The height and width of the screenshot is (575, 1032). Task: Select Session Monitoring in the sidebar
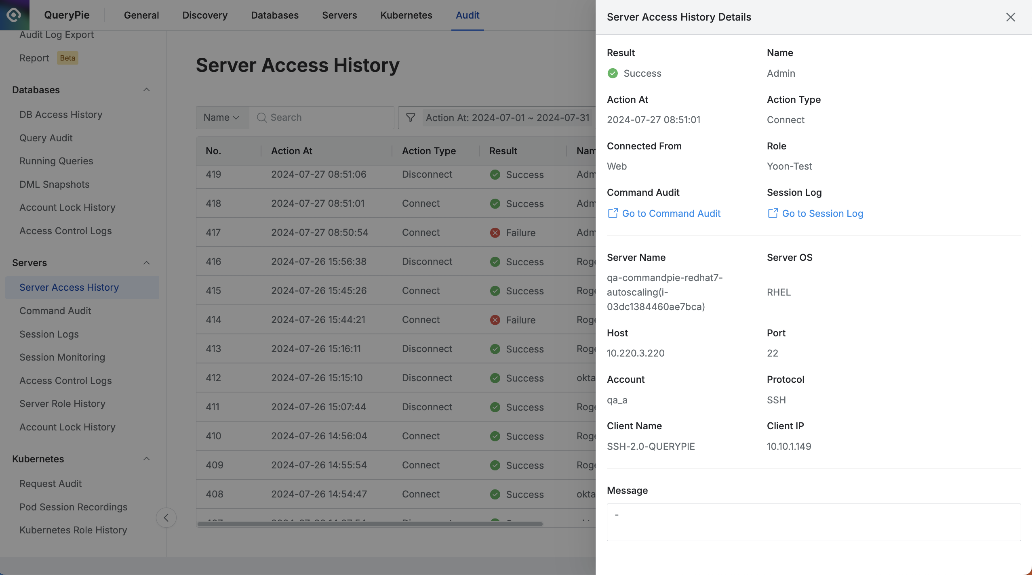[62, 357]
